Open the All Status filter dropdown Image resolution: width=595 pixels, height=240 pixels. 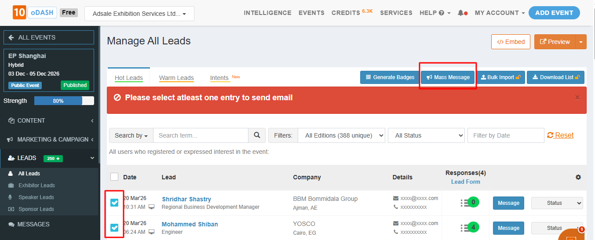(426, 135)
